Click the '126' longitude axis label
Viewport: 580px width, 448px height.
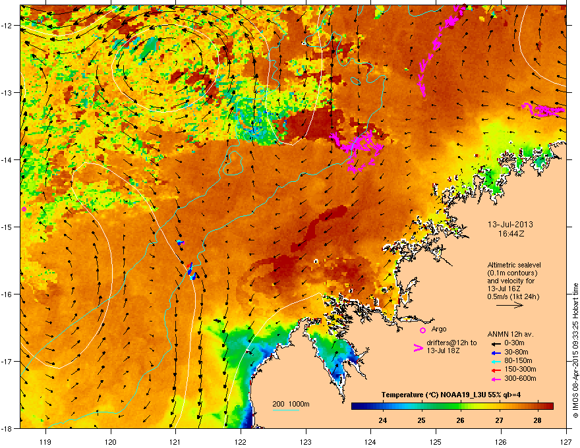tap(500, 441)
